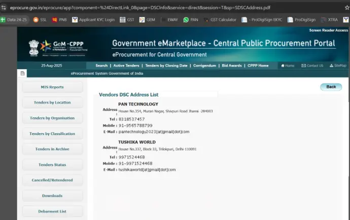The height and width of the screenshot is (220, 350).
Task: Open the Corrigendum link
Action: pyautogui.click(x=204, y=66)
